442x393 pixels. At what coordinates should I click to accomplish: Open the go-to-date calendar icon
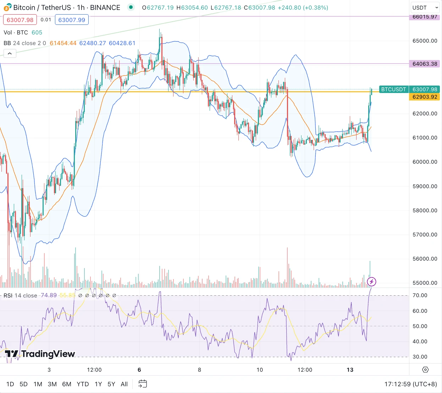[x=143, y=384]
